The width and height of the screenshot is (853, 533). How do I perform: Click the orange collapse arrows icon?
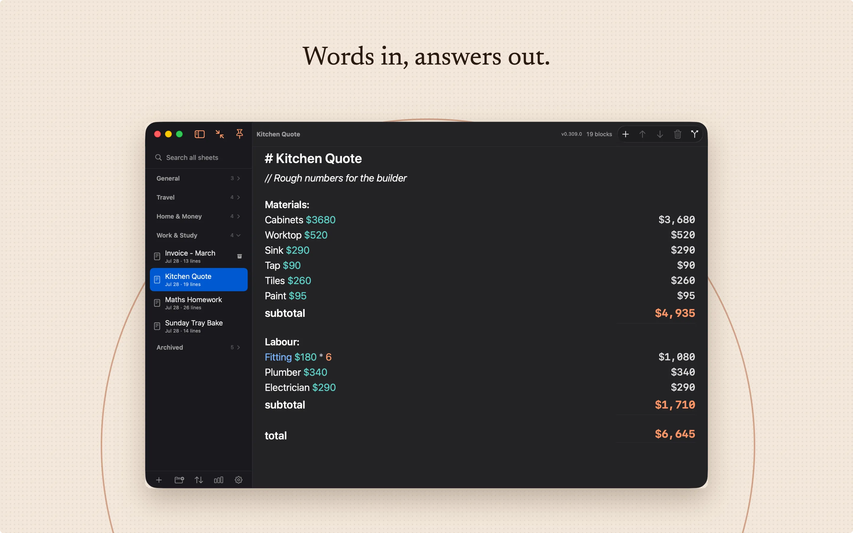[x=219, y=134]
